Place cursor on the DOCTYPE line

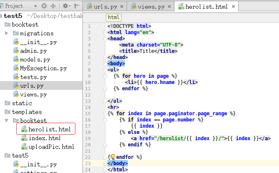[129, 26]
